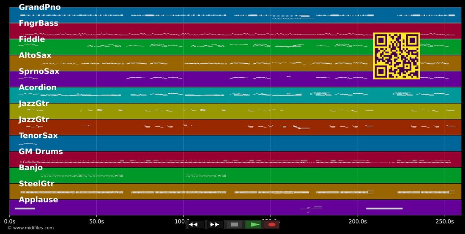The image size is (465, 234).
Task: Select the JazzGtr label on the olive track
Action: pyautogui.click(x=34, y=103)
